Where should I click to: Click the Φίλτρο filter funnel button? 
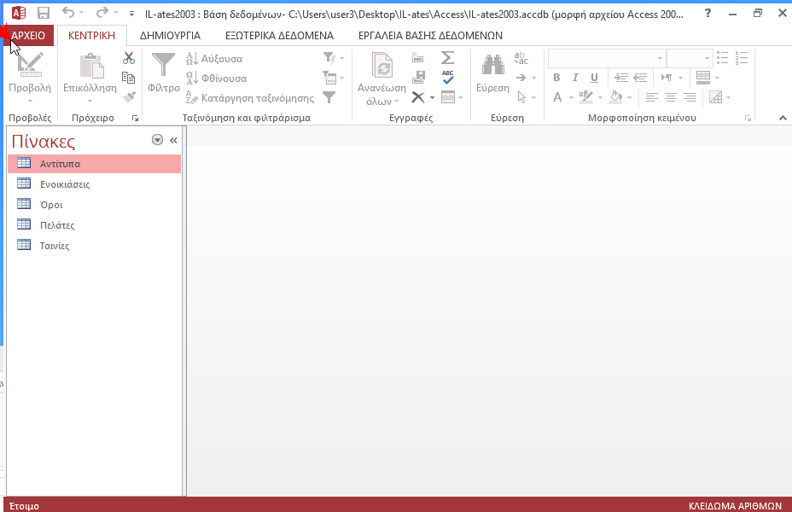pos(164,73)
